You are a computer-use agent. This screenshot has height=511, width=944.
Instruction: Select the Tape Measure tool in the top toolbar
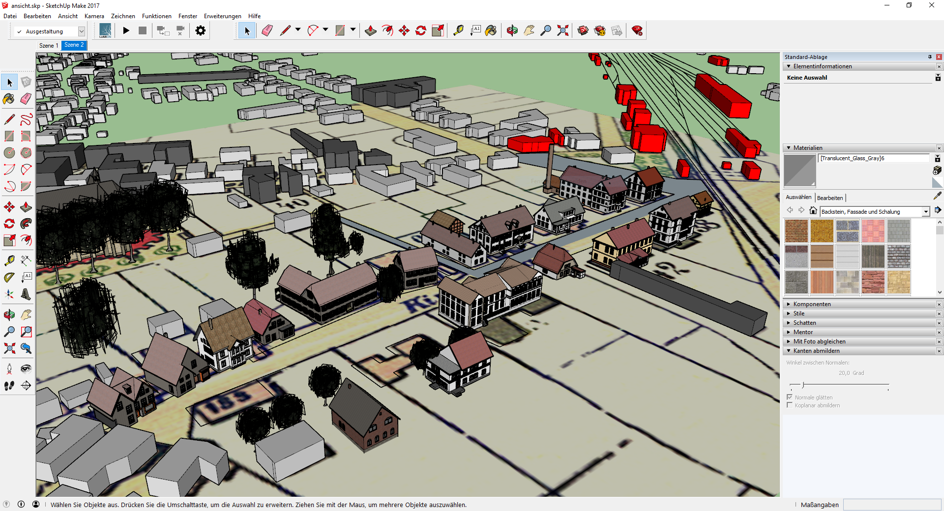click(458, 31)
